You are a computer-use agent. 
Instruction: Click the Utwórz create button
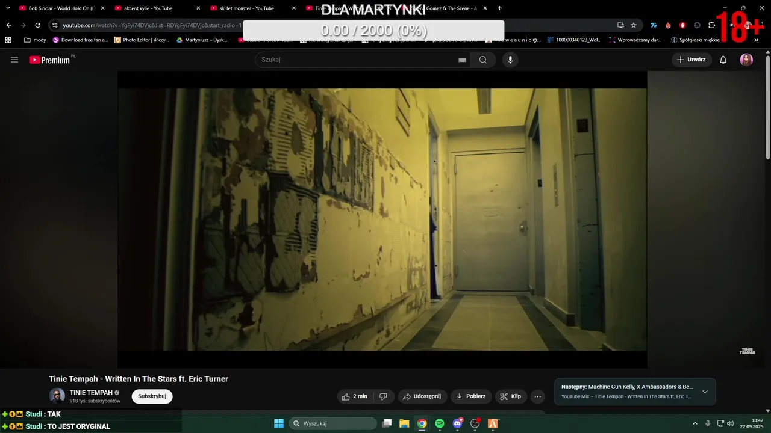coord(691,60)
